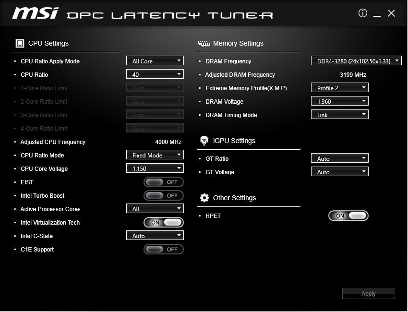Click the GT Voltage label
408x312 pixels.
tap(220, 172)
